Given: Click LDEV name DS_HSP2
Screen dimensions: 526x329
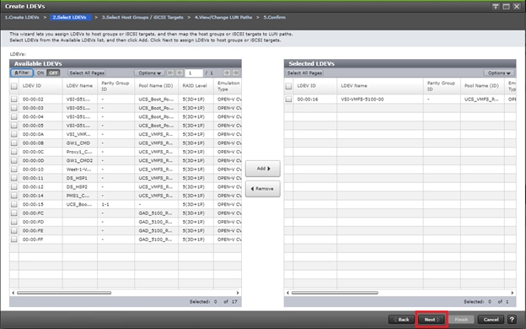Looking at the screenshot, I should pos(77,186).
